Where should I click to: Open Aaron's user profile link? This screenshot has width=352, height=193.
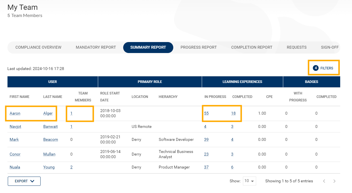point(15,113)
